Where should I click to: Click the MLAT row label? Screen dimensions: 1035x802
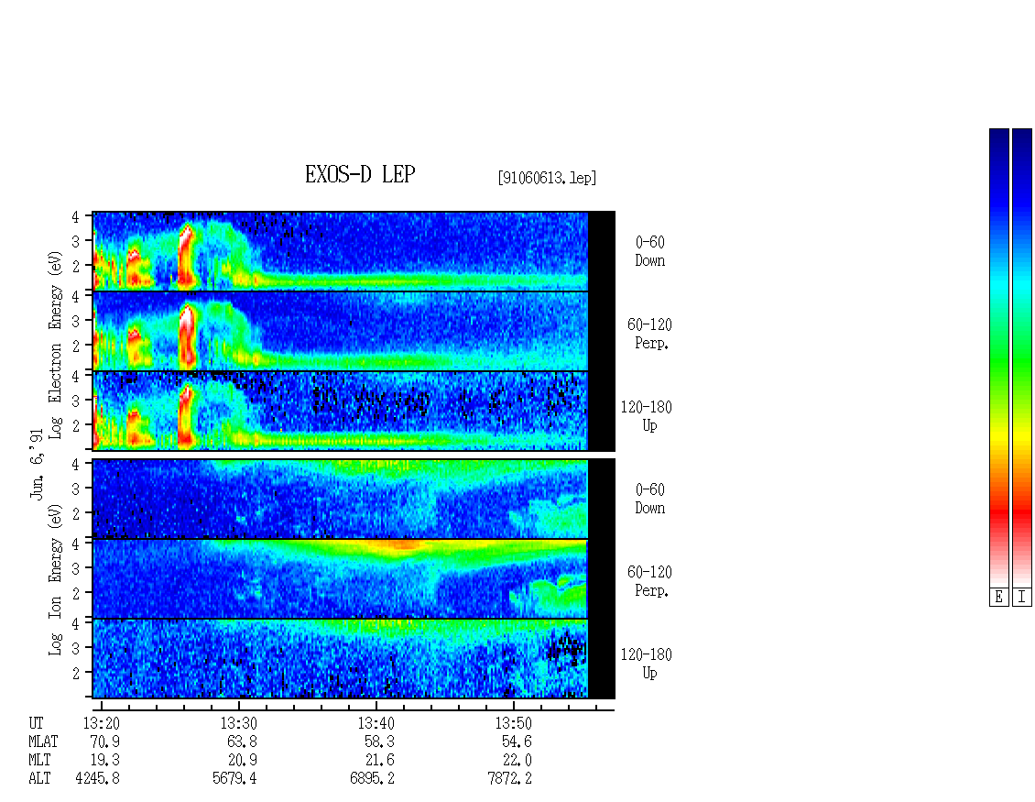click(44, 742)
